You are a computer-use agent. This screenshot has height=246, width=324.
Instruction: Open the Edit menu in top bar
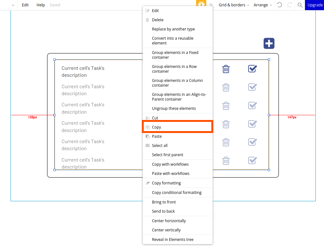coord(25,5)
